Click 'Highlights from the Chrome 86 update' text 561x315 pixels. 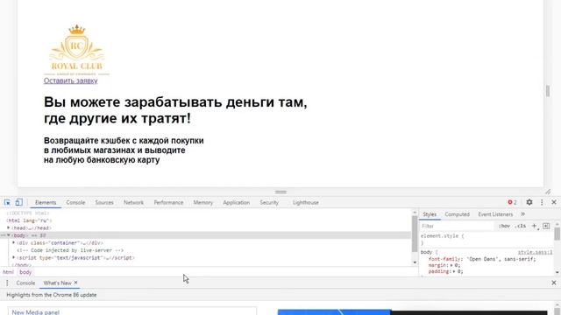point(52,295)
